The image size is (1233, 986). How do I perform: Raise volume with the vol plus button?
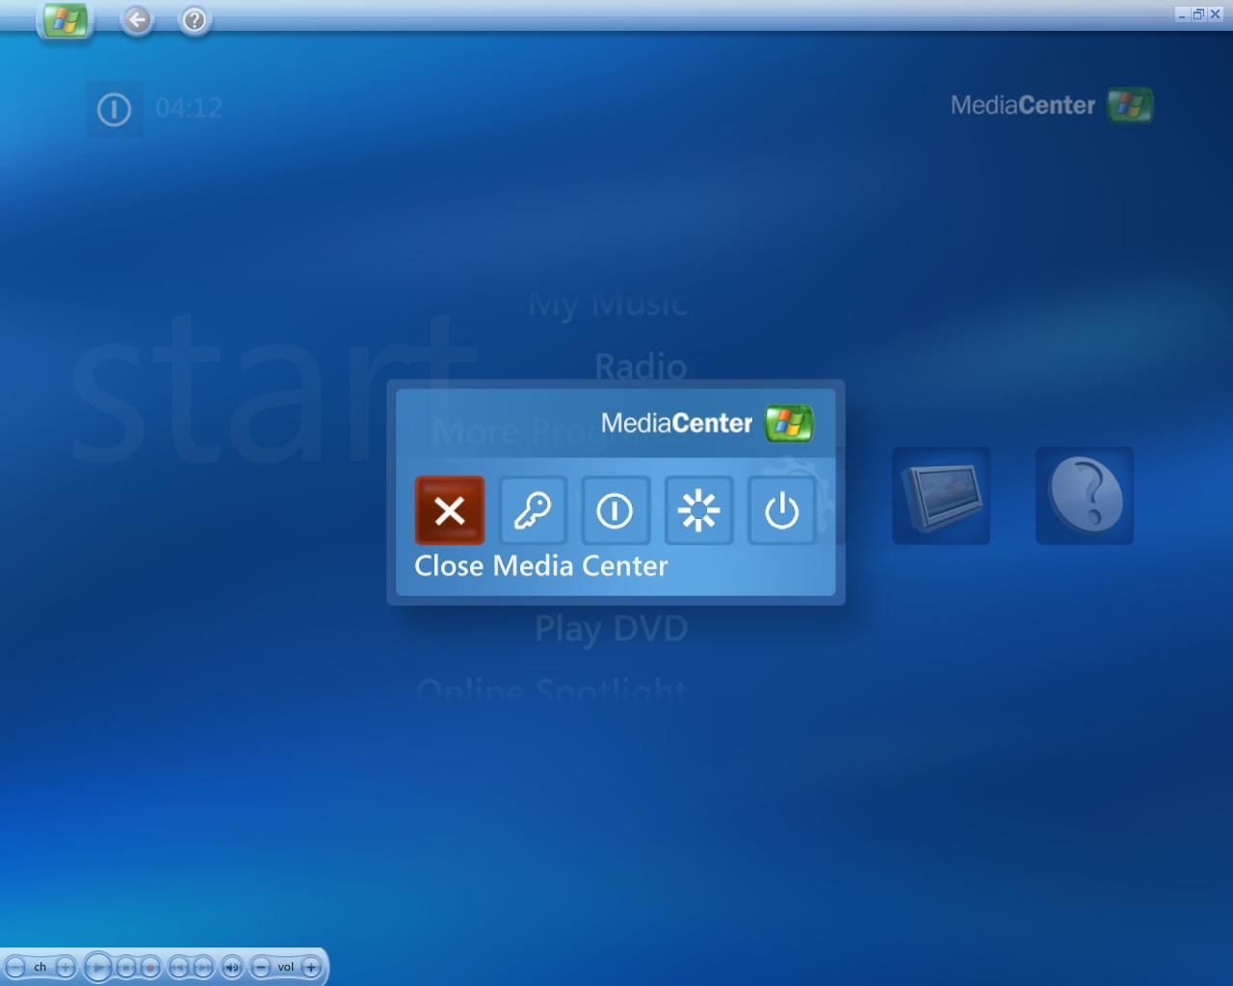coord(310,967)
